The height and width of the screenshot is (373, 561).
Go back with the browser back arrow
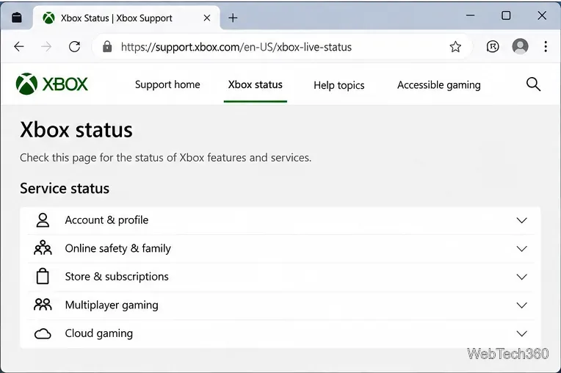point(19,46)
